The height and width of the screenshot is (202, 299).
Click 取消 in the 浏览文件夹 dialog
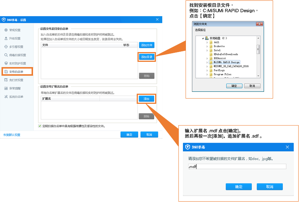[252, 86]
